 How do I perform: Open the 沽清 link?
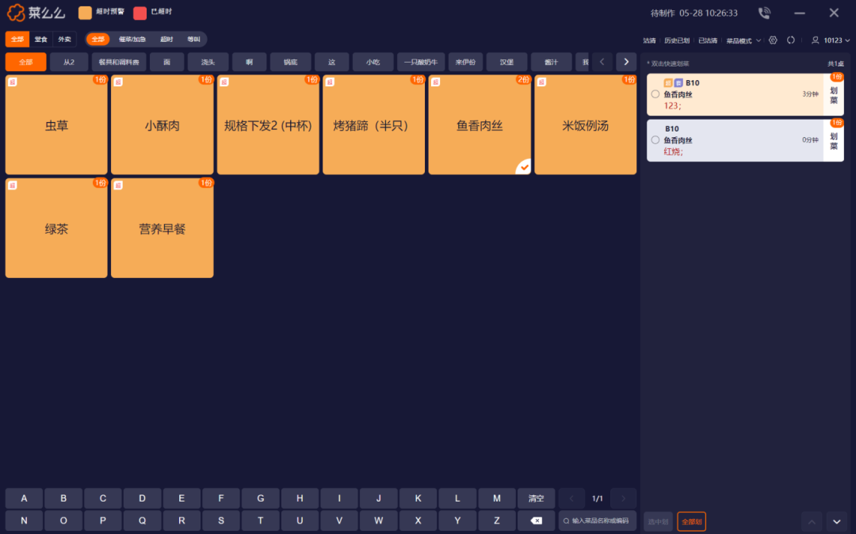click(649, 40)
